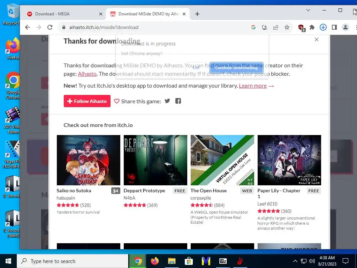Open Paper Lily - Chapter 1 title
Image resolution: width=357 pixels, height=268 pixels.
(279, 193)
